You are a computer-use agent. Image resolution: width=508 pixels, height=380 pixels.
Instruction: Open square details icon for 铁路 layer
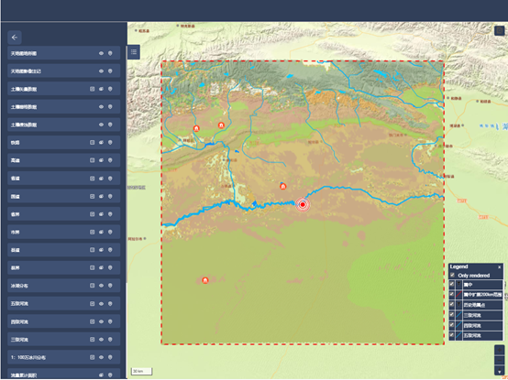(x=93, y=143)
